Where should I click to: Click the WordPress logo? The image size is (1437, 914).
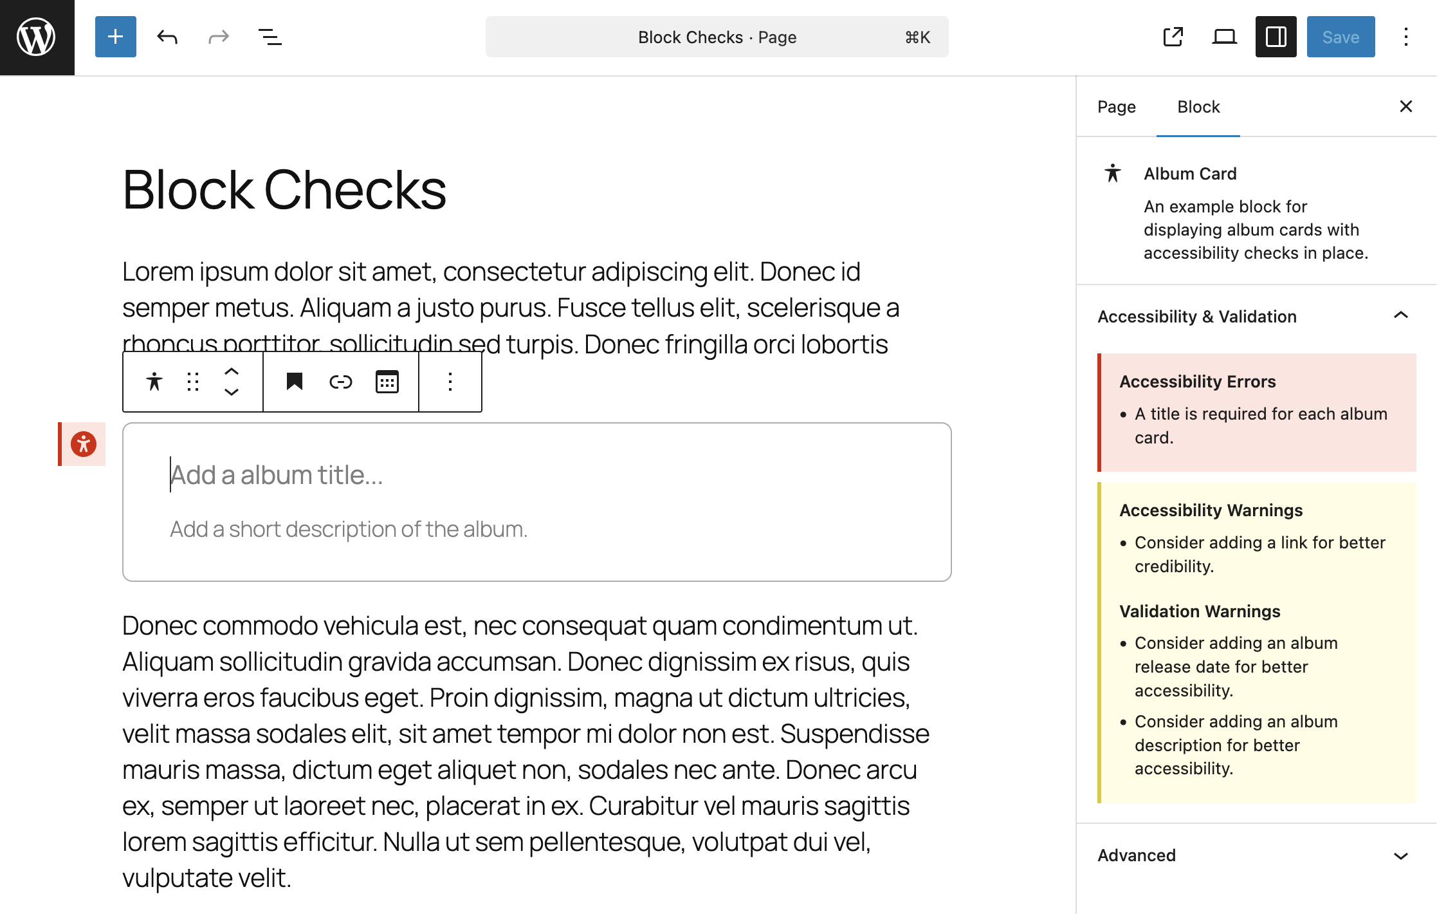pos(37,37)
